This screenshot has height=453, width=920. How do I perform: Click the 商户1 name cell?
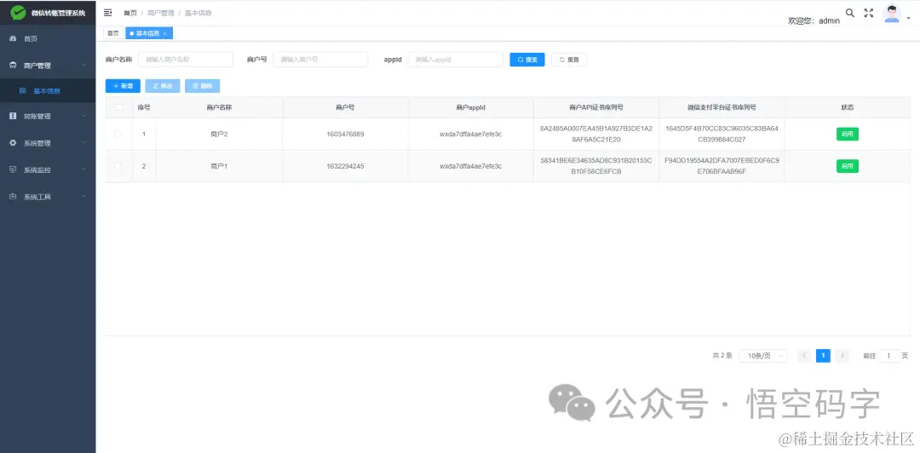click(219, 166)
